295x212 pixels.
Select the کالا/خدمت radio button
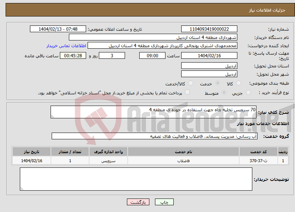(x=191, y=83)
